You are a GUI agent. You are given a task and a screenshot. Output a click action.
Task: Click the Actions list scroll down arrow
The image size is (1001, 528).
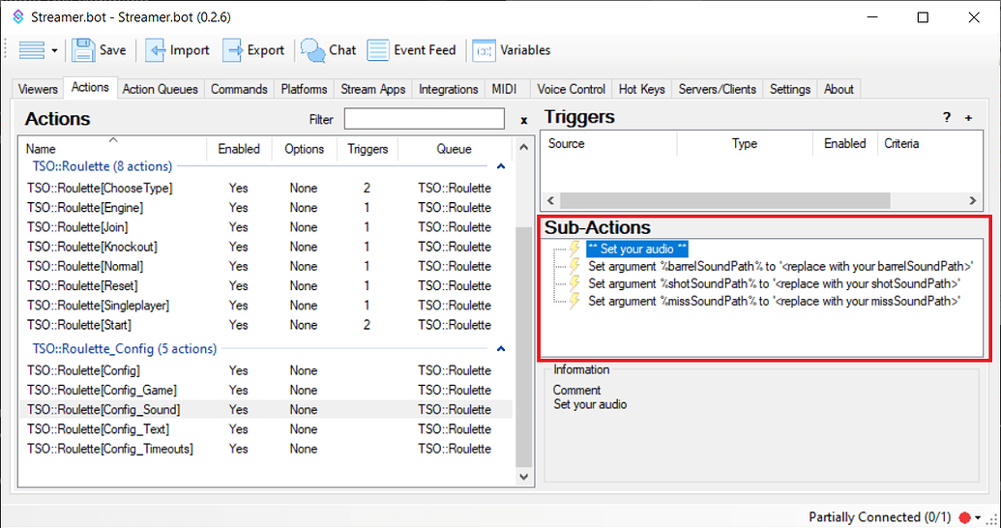523,477
